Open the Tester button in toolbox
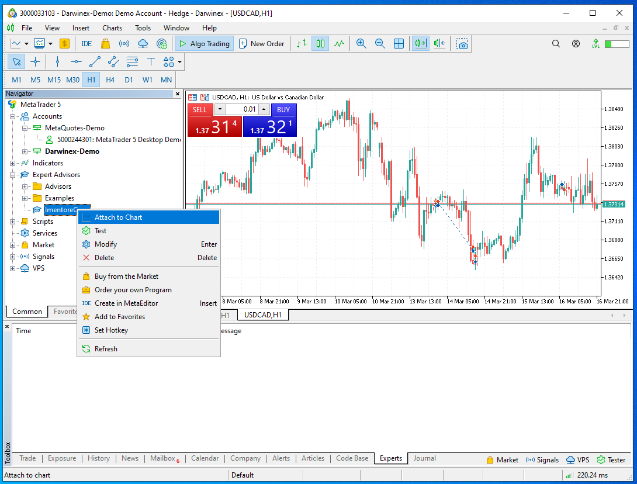The image size is (637, 484). click(x=611, y=460)
